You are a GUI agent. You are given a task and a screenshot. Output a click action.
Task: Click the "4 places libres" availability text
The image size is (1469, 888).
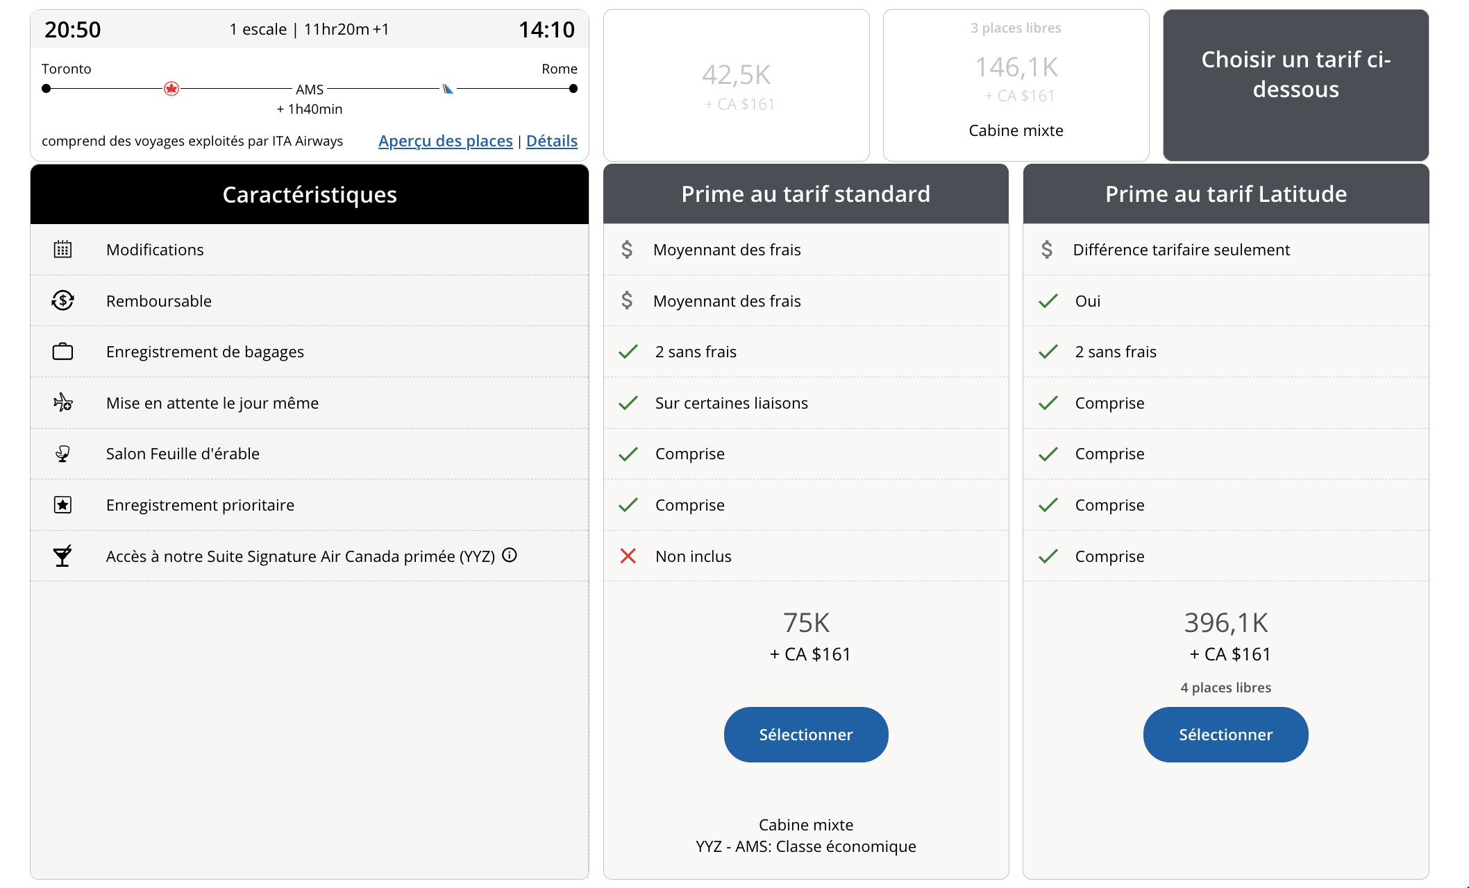coord(1226,688)
